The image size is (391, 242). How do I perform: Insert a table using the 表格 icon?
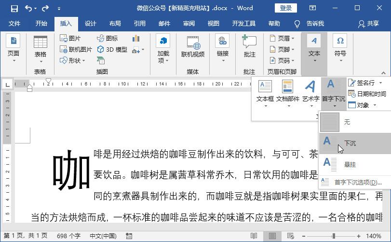click(40, 42)
